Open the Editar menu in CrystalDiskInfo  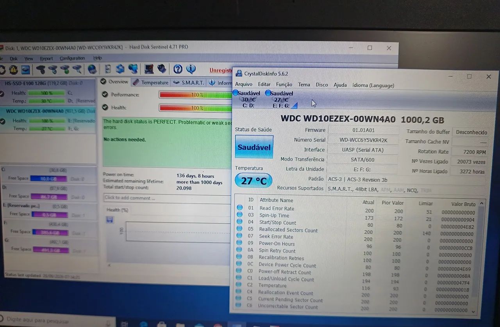tap(264, 84)
